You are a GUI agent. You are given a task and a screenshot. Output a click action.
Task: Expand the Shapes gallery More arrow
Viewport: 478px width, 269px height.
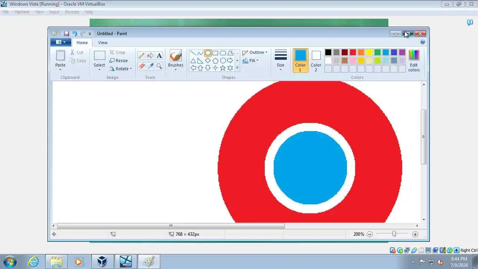point(237,68)
